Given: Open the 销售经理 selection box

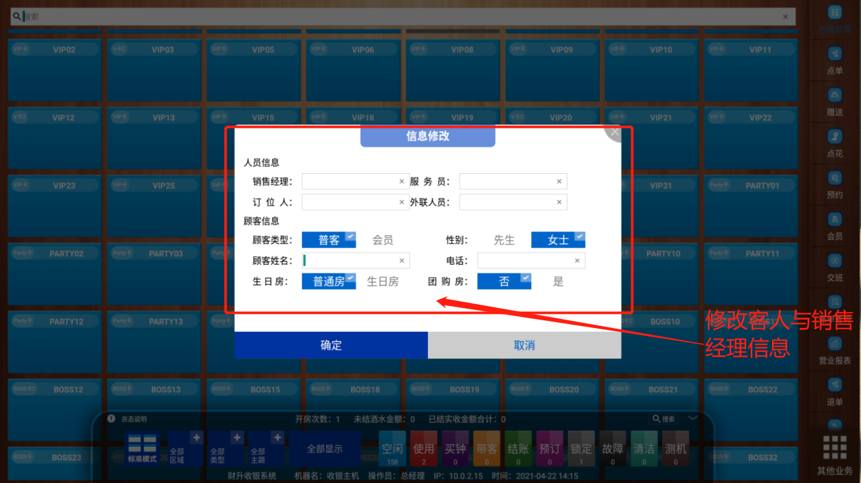Looking at the screenshot, I should tap(354, 181).
